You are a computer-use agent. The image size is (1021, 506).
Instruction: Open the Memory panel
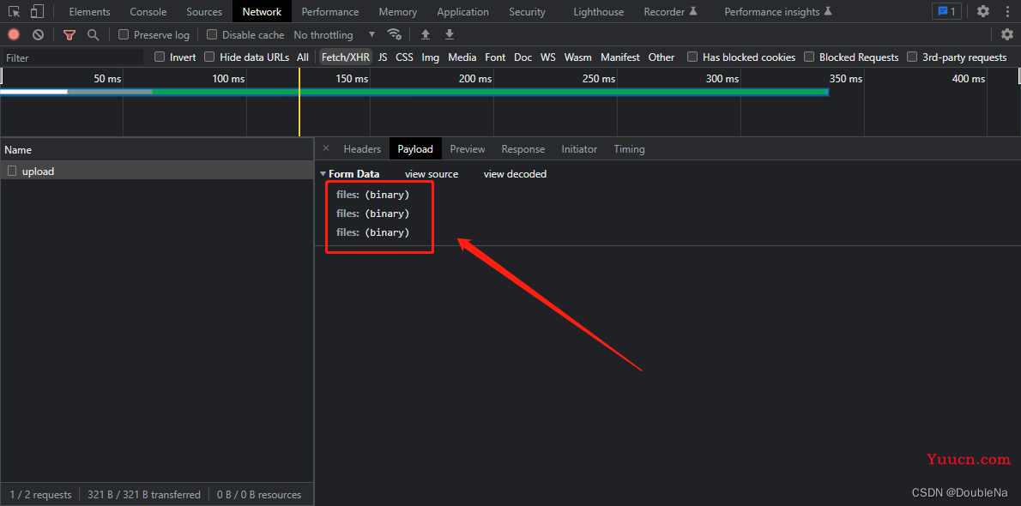tap(398, 12)
